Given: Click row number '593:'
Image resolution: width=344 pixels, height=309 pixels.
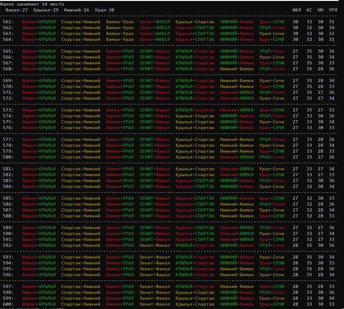Looking at the screenshot, I should pyautogui.click(x=8, y=257).
